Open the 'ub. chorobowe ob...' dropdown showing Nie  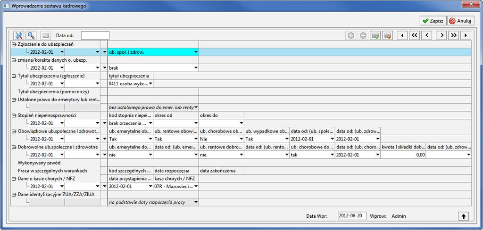pyautogui.click(x=241, y=139)
